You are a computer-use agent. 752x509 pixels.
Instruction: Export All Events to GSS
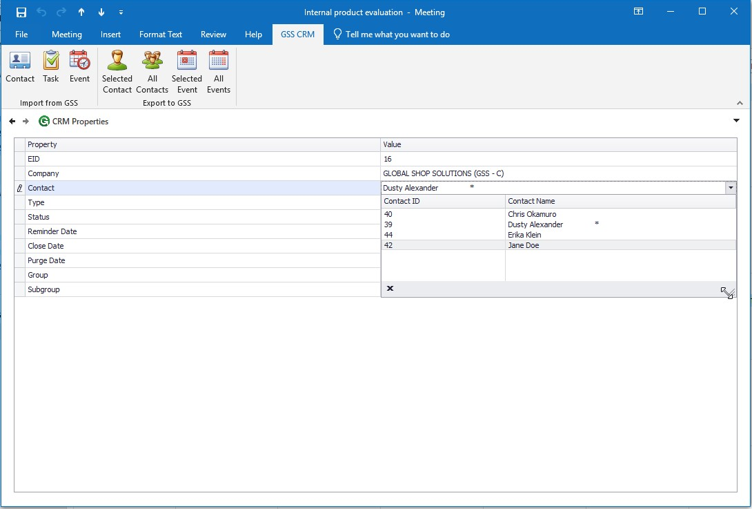click(219, 72)
